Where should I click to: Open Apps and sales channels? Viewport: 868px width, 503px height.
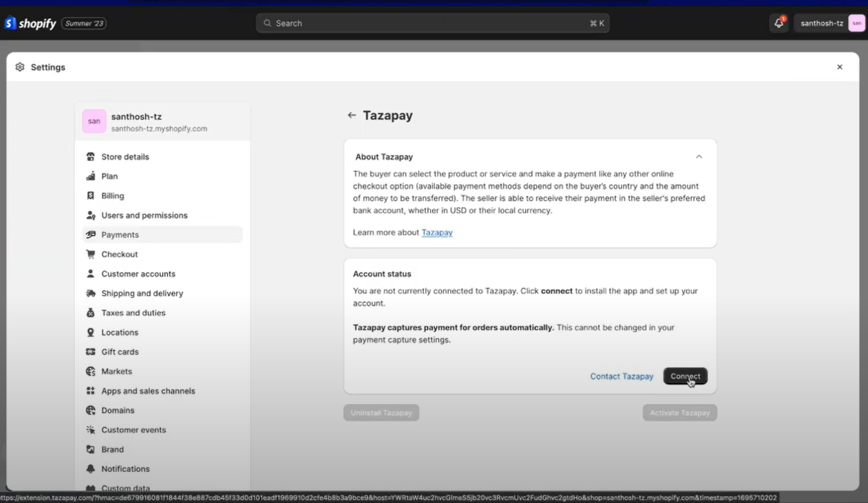pyautogui.click(x=162, y=391)
